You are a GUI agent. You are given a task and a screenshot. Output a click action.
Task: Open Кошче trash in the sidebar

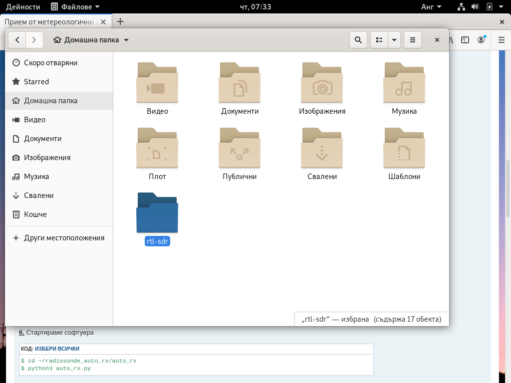click(x=59, y=214)
